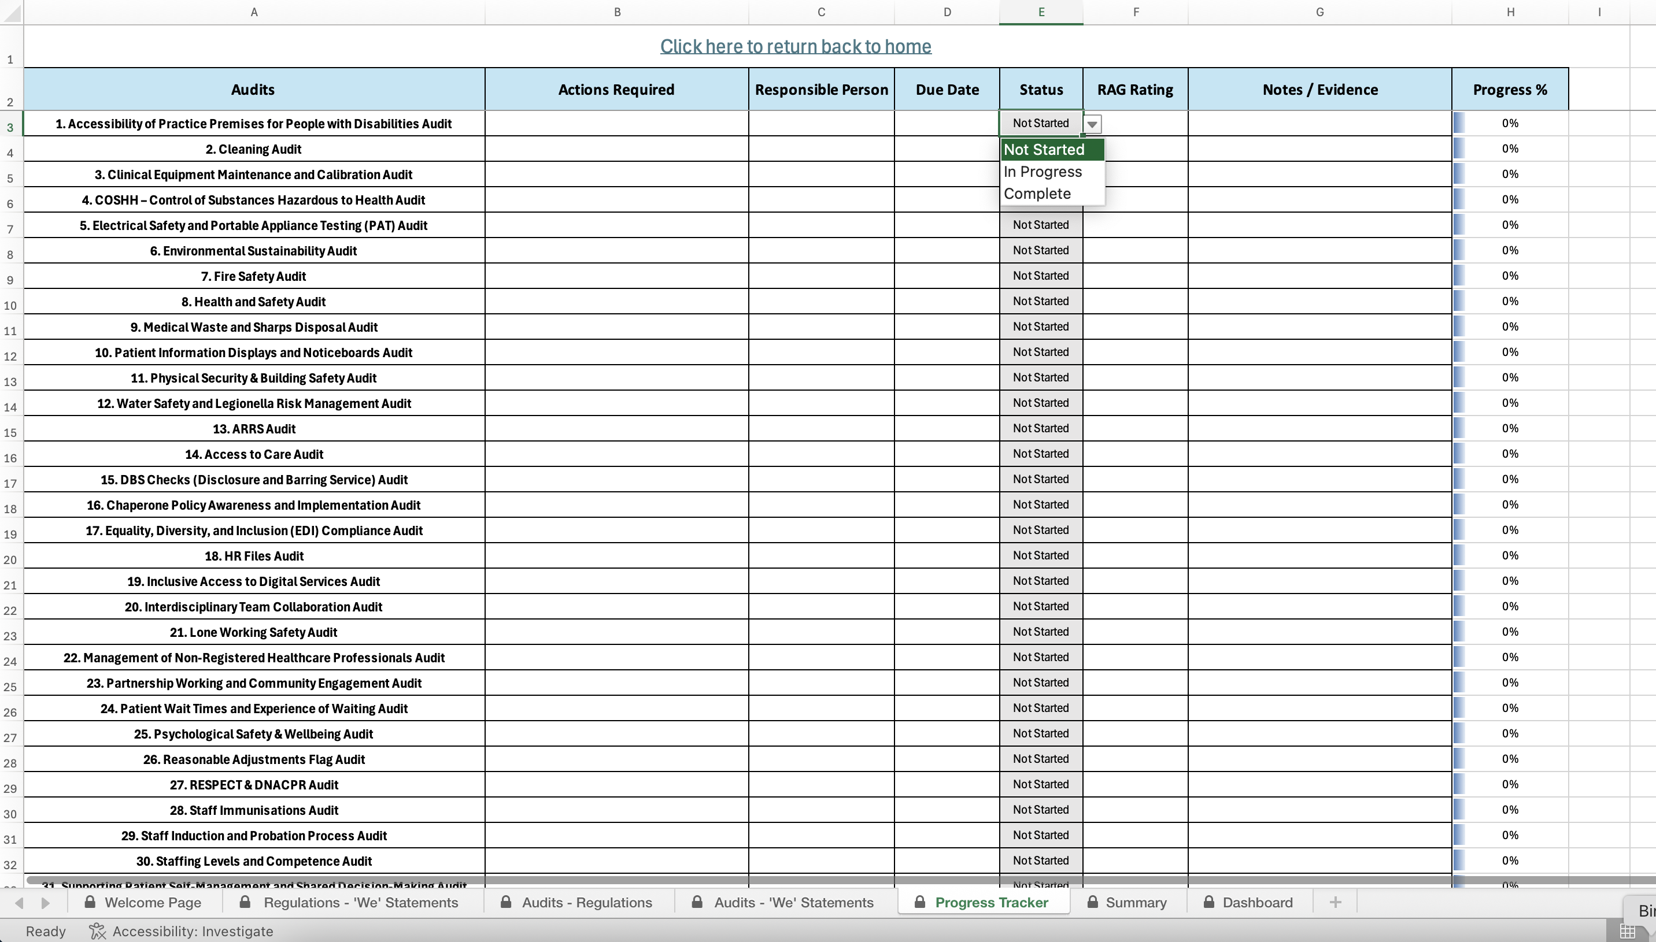Click the add new sheet plus icon
Viewport: 1656px width, 942px height.
(1335, 903)
